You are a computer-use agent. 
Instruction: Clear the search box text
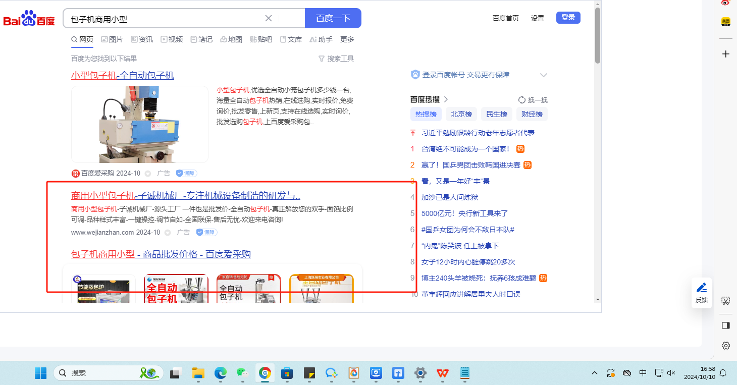[x=269, y=18]
